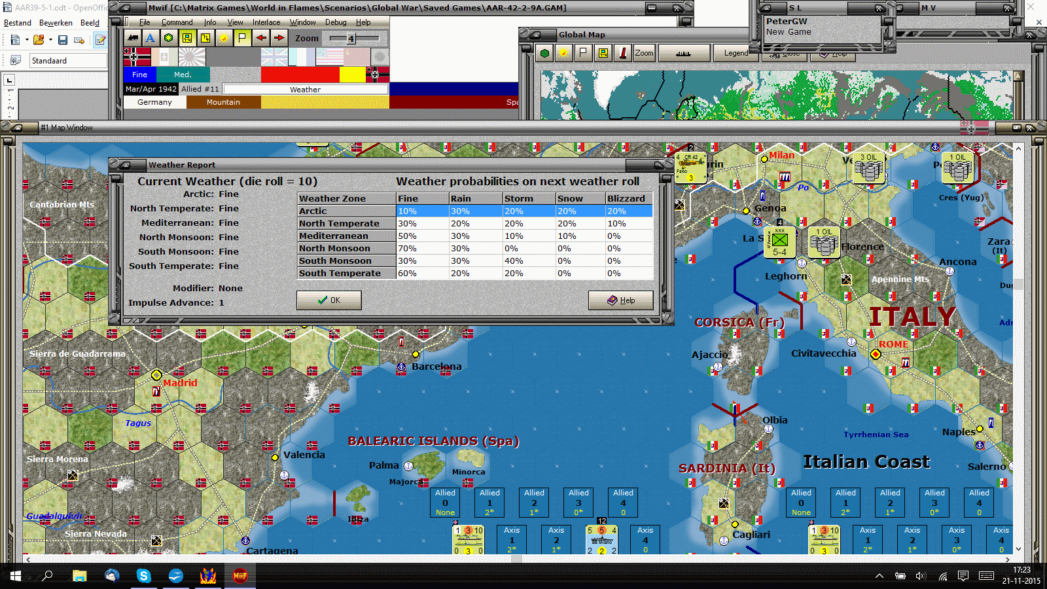Open File Explorer from the taskbar
This screenshot has width=1047, height=589.
click(80, 576)
